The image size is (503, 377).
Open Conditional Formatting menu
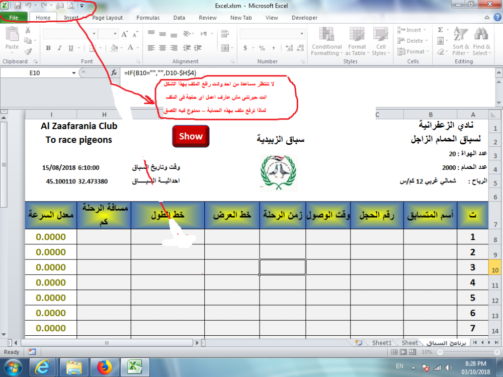tap(326, 41)
